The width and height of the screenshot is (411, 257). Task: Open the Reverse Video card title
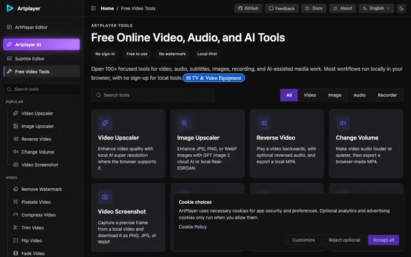[275, 137]
